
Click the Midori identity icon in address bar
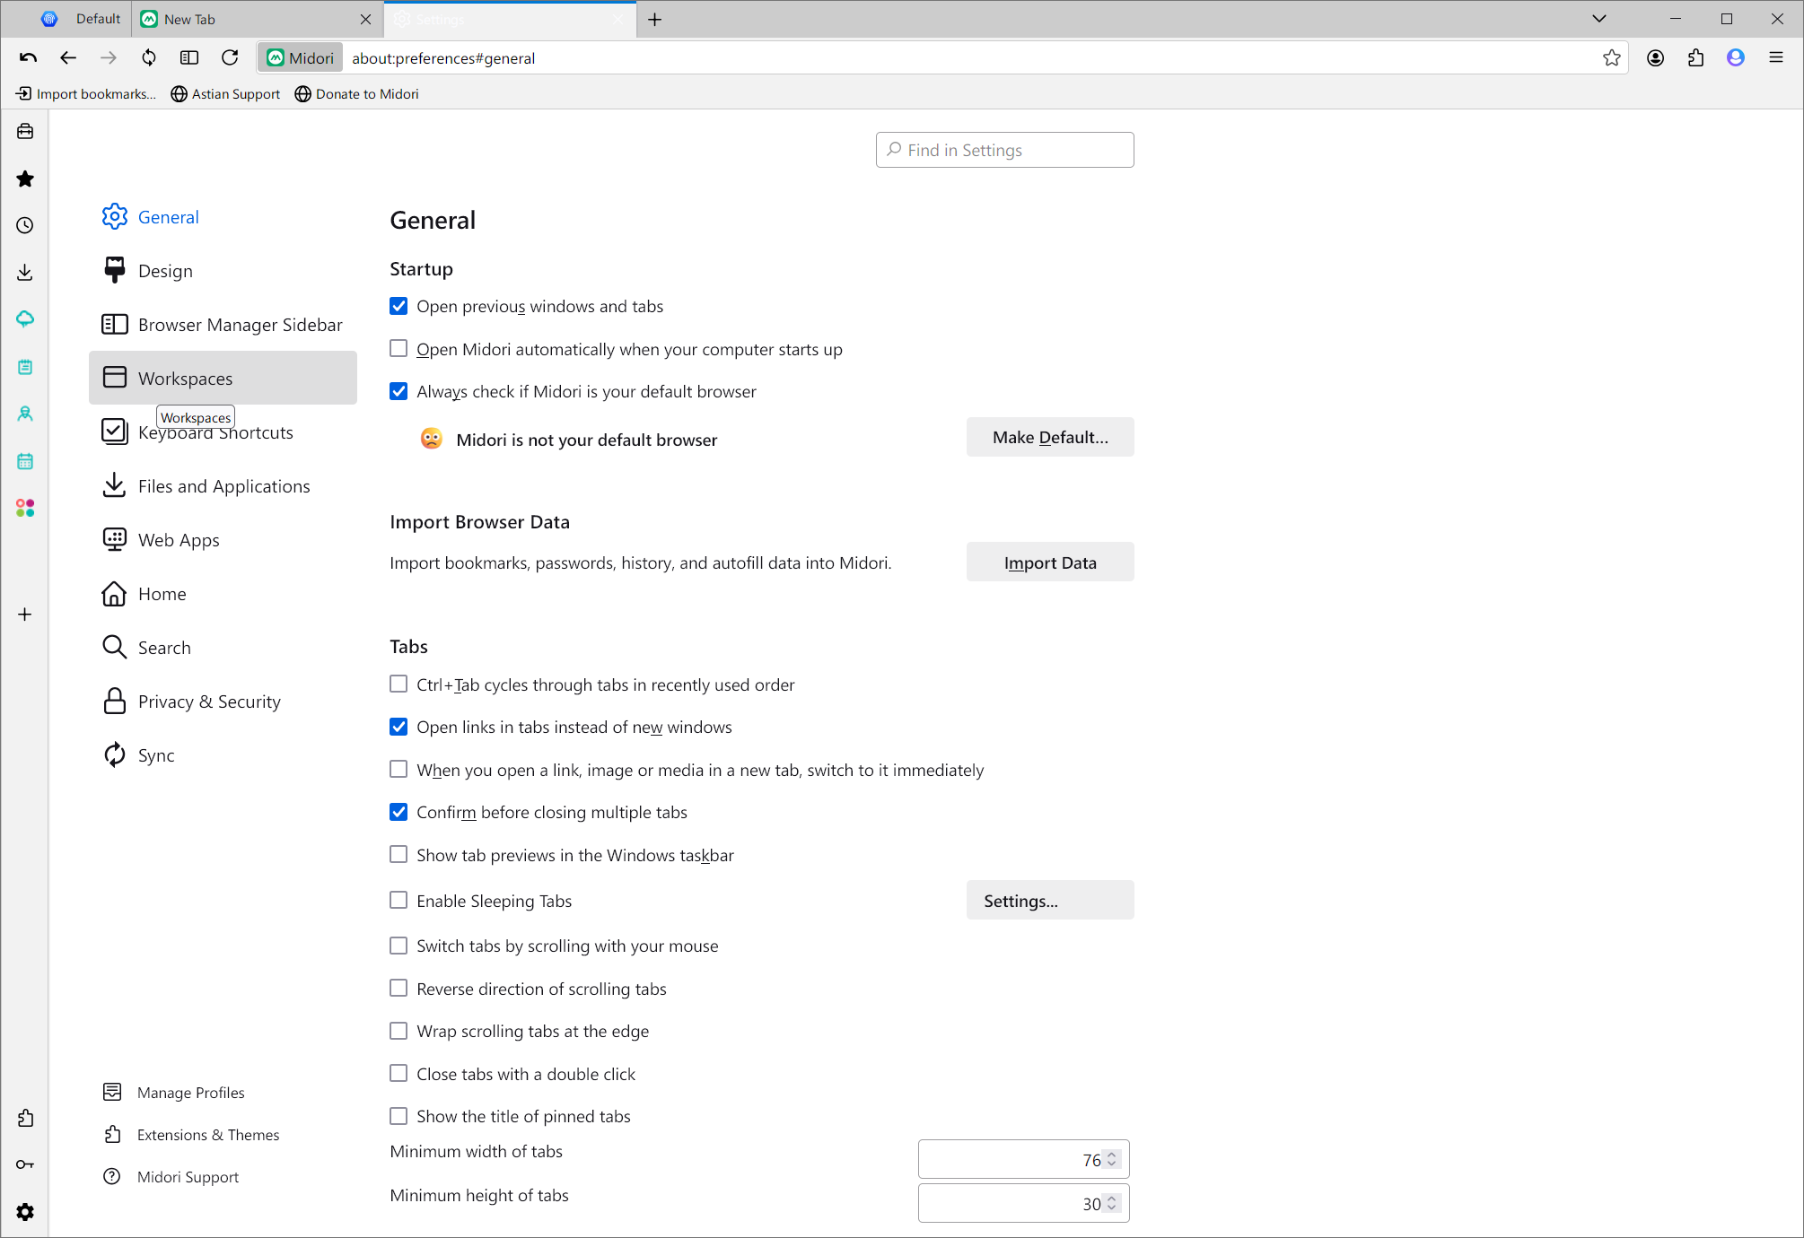click(x=301, y=57)
